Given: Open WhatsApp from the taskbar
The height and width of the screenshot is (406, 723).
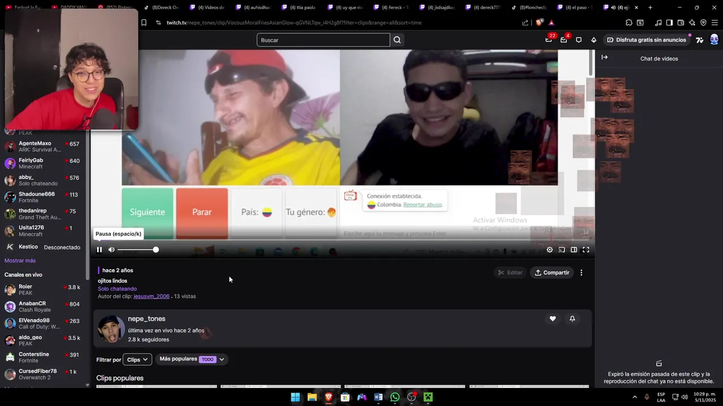Looking at the screenshot, I should click(x=395, y=397).
